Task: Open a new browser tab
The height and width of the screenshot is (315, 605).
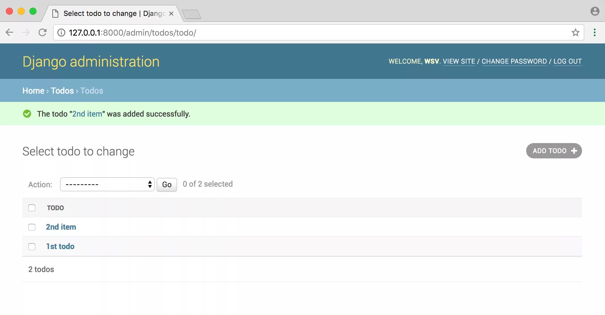Action: tap(191, 14)
